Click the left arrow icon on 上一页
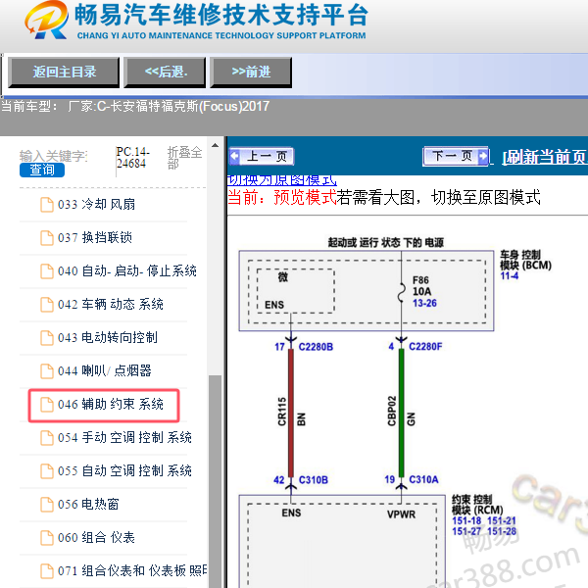Viewport: 588px width, 588px height. pos(235,157)
